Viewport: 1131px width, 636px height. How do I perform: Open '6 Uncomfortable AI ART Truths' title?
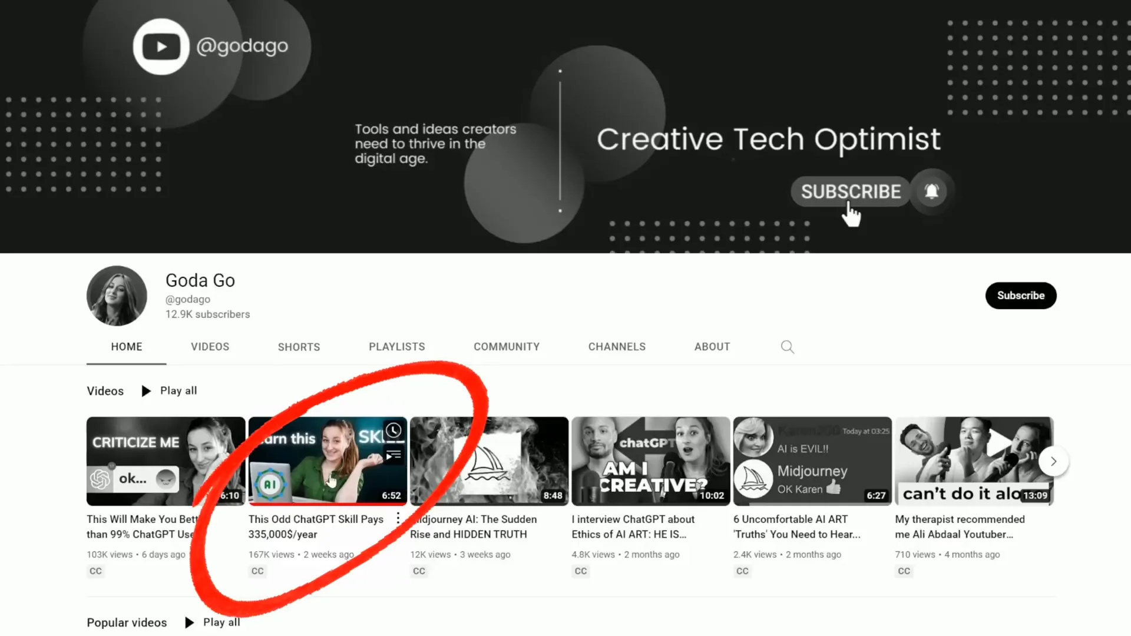pyautogui.click(x=796, y=526)
